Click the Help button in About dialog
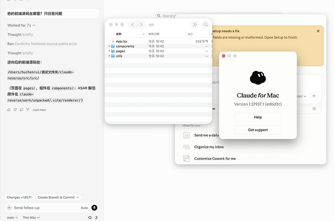The width and height of the screenshot is (335, 221). click(258, 117)
